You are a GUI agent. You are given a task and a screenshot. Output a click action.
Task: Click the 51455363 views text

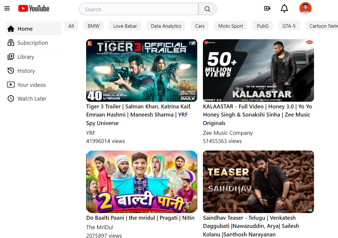coord(222,141)
